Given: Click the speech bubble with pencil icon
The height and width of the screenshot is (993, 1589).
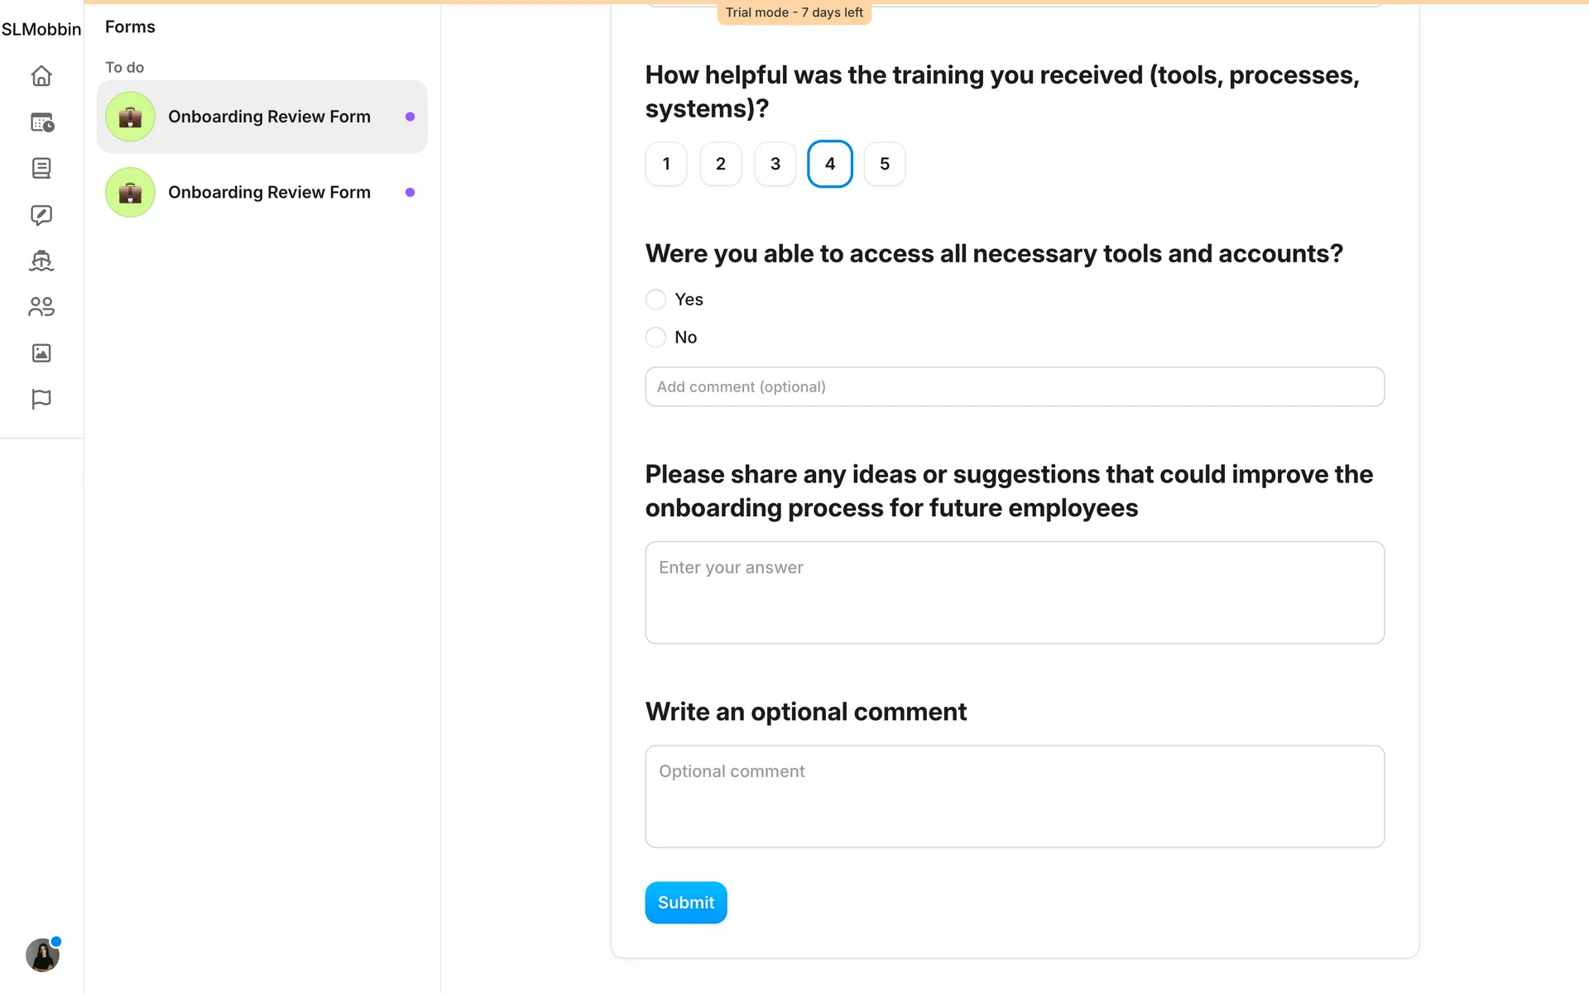Looking at the screenshot, I should (41, 215).
